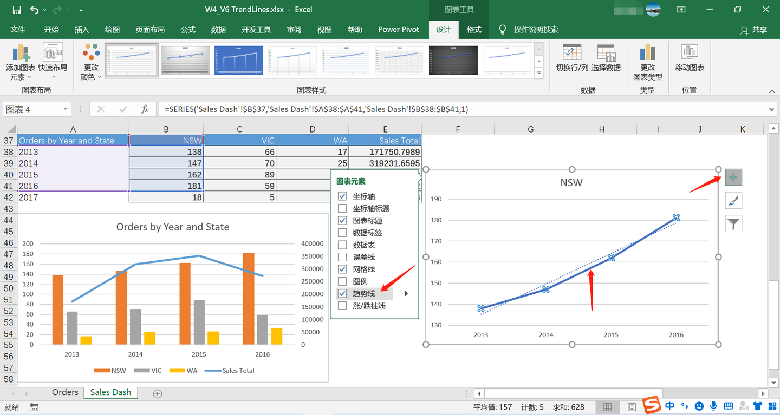Enable the data labels (数据标签) checkbox

[342, 233]
